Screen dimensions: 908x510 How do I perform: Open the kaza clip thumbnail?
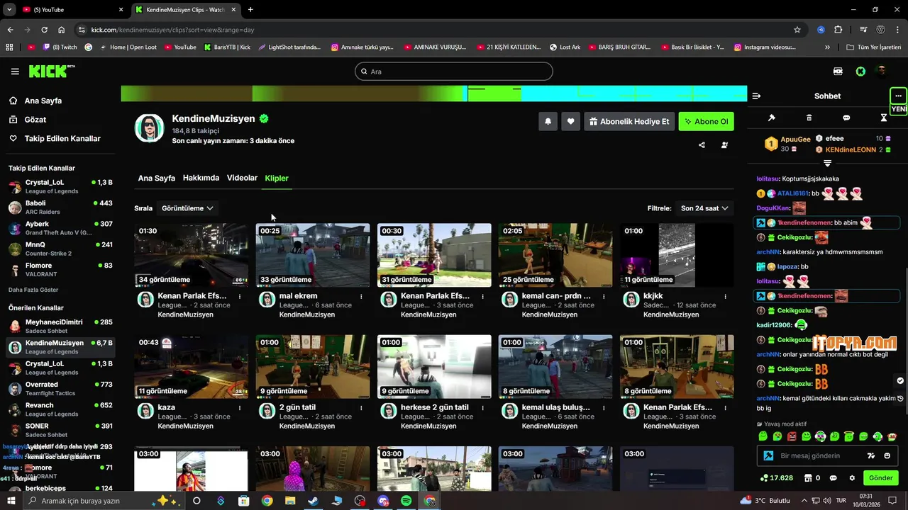pyautogui.click(x=191, y=366)
